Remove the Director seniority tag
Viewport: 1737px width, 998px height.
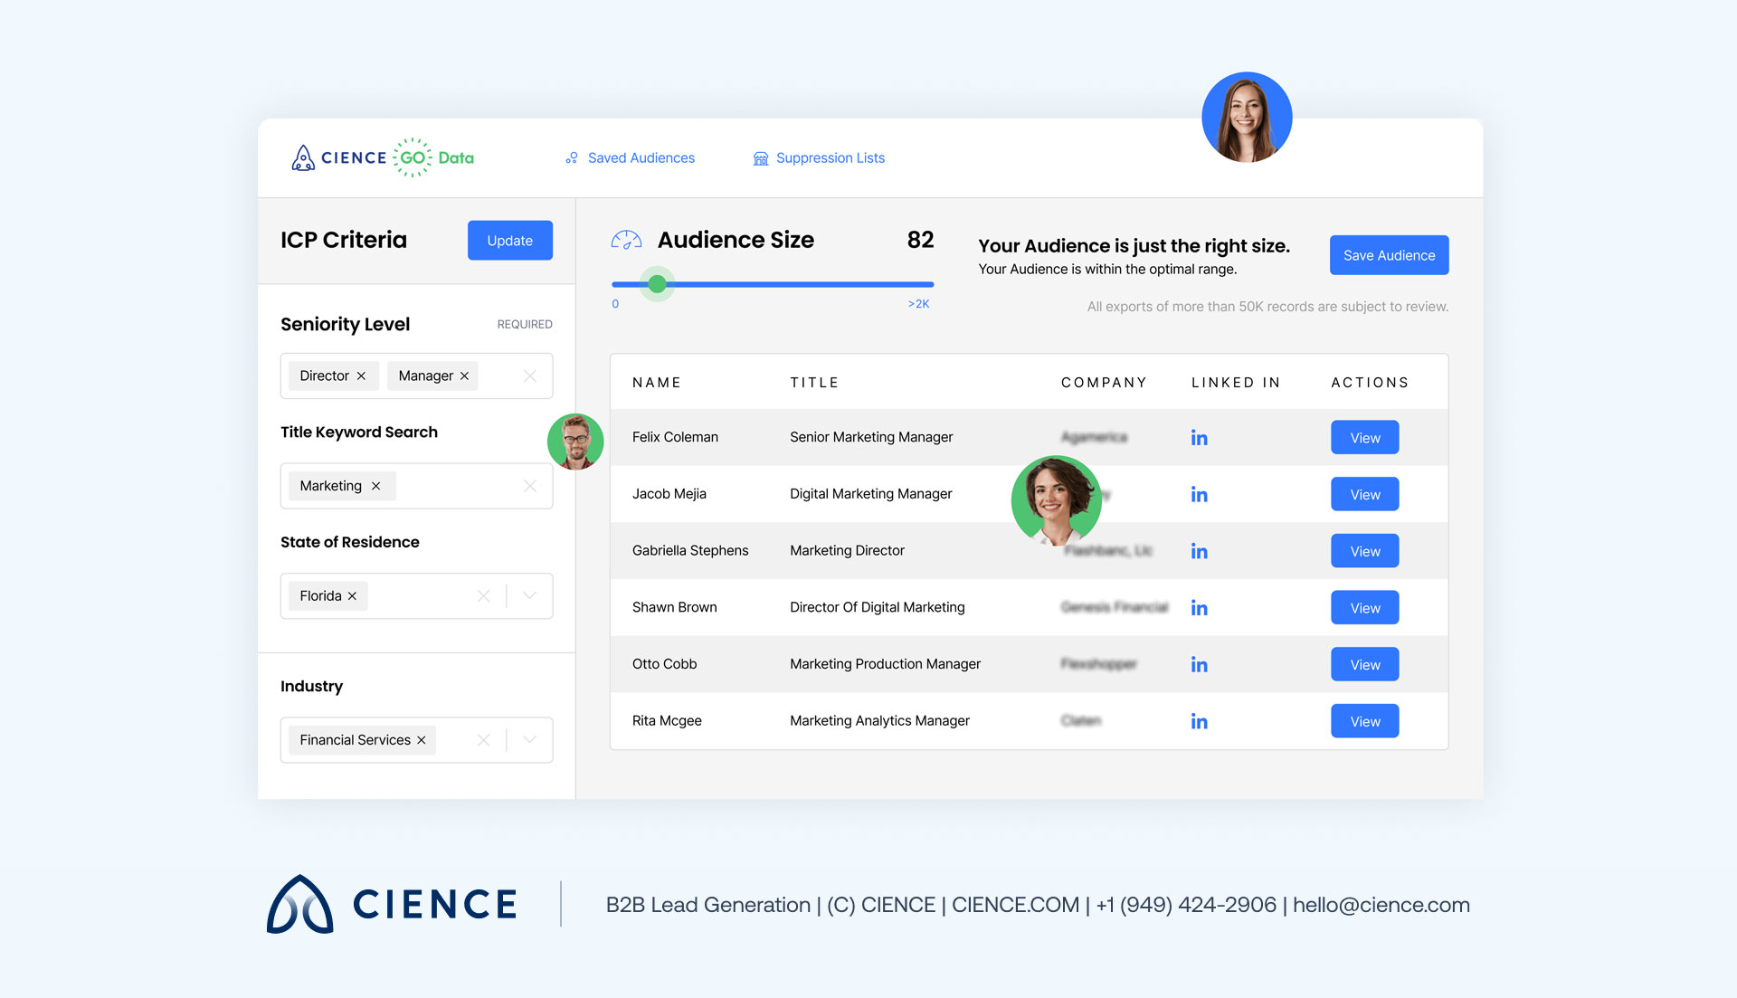coord(360,375)
